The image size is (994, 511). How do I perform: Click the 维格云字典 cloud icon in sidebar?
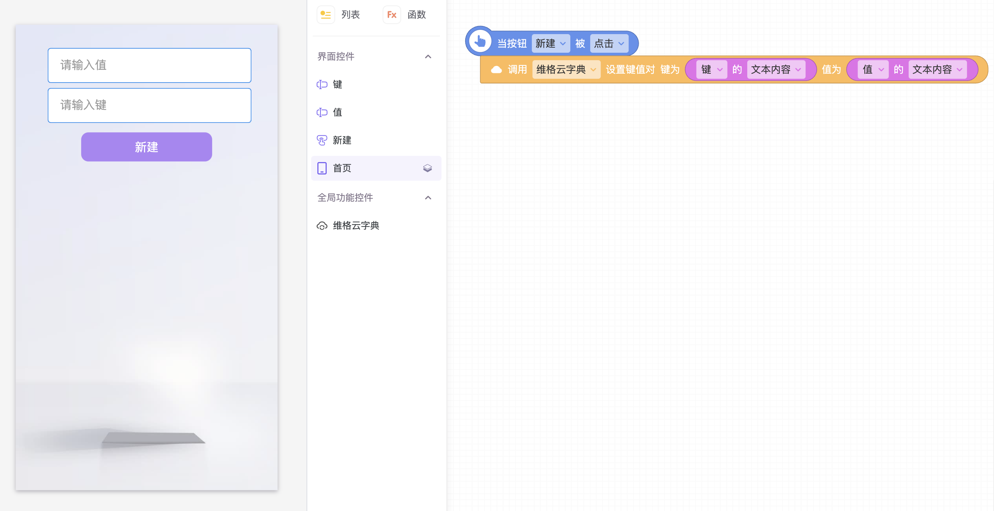tap(322, 226)
